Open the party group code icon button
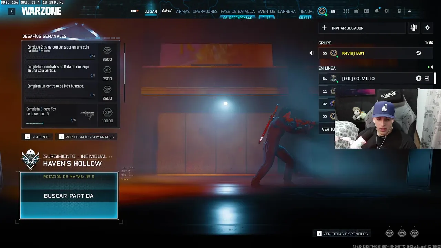The height and width of the screenshot is (248, 441). 414,28
